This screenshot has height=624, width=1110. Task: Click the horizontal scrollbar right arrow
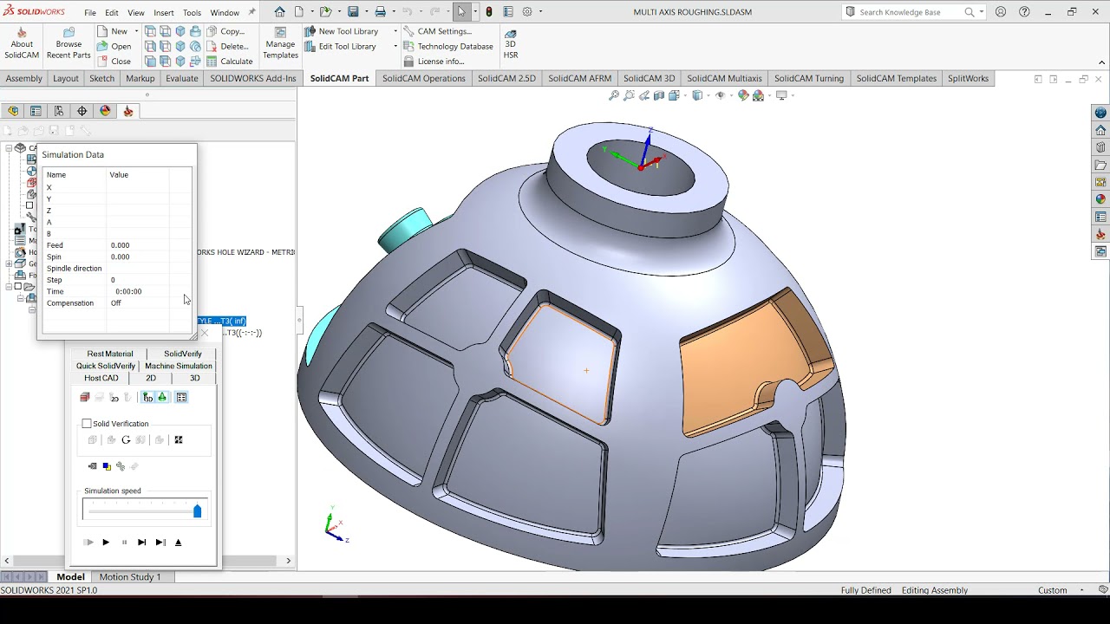pos(289,561)
